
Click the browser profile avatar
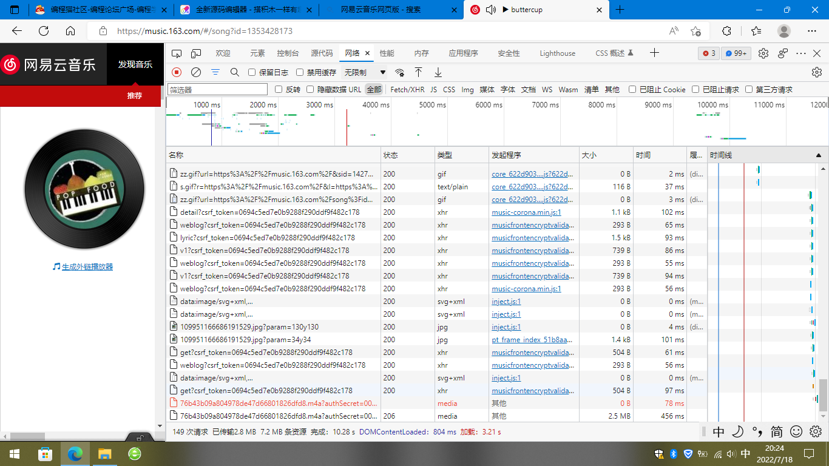pyautogui.click(x=784, y=31)
